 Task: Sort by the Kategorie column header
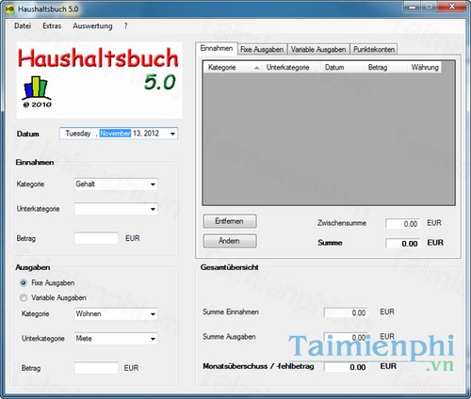(x=233, y=68)
